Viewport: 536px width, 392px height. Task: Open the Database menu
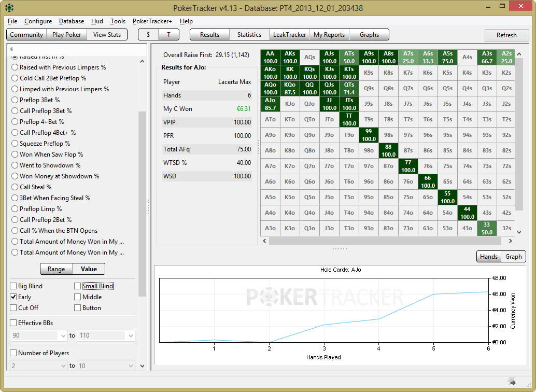tap(72, 21)
